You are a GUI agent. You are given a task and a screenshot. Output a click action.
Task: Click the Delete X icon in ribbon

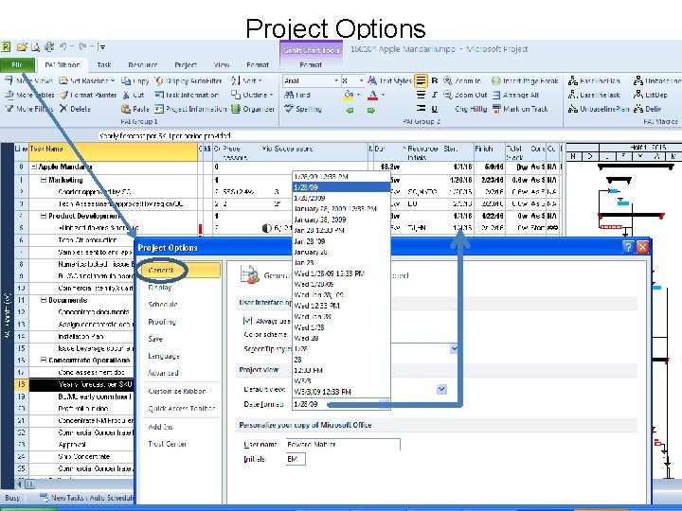pyautogui.click(x=63, y=109)
